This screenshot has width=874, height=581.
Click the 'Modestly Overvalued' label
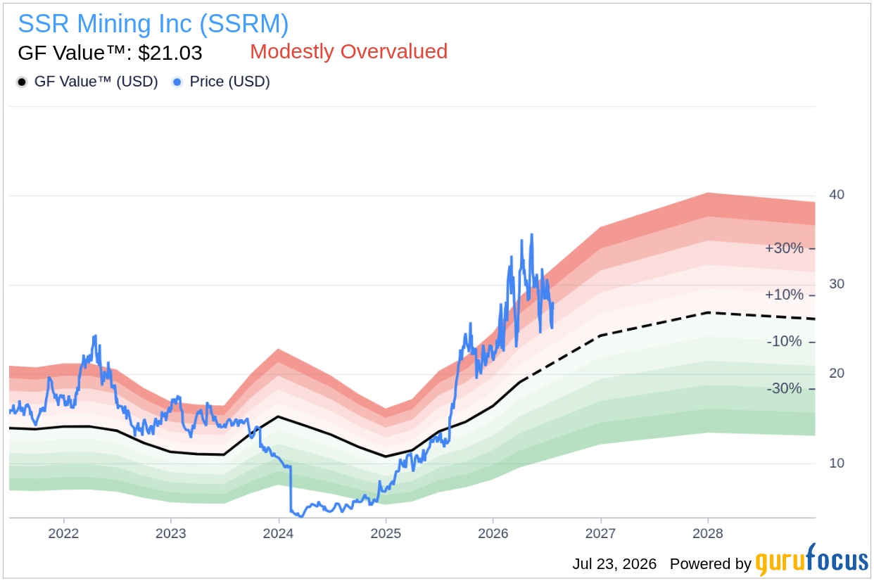click(349, 51)
